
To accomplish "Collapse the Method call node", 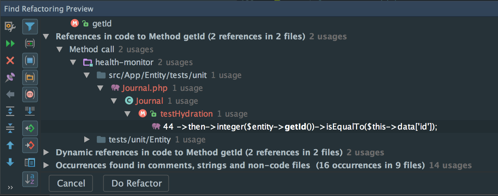I will 60,50.
